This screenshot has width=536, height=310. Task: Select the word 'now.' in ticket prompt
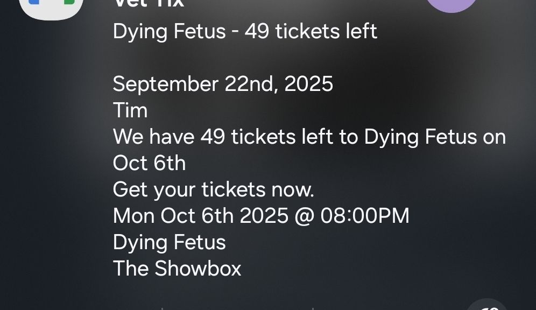[x=293, y=191]
